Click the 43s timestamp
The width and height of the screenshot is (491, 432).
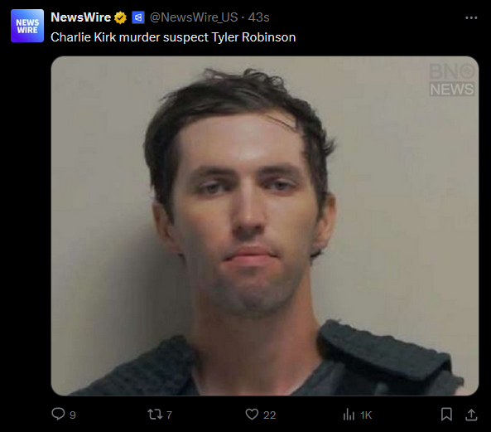(258, 17)
